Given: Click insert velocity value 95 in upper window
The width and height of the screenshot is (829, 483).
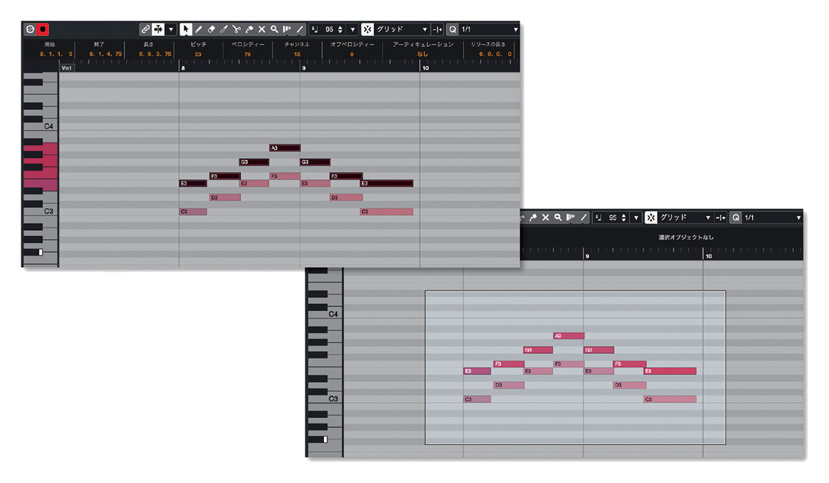Looking at the screenshot, I should pyautogui.click(x=330, y=29).
